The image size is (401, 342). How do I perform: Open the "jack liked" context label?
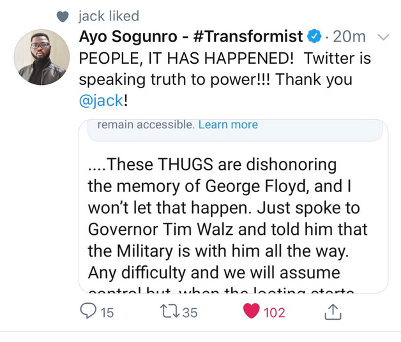[109, 17]
